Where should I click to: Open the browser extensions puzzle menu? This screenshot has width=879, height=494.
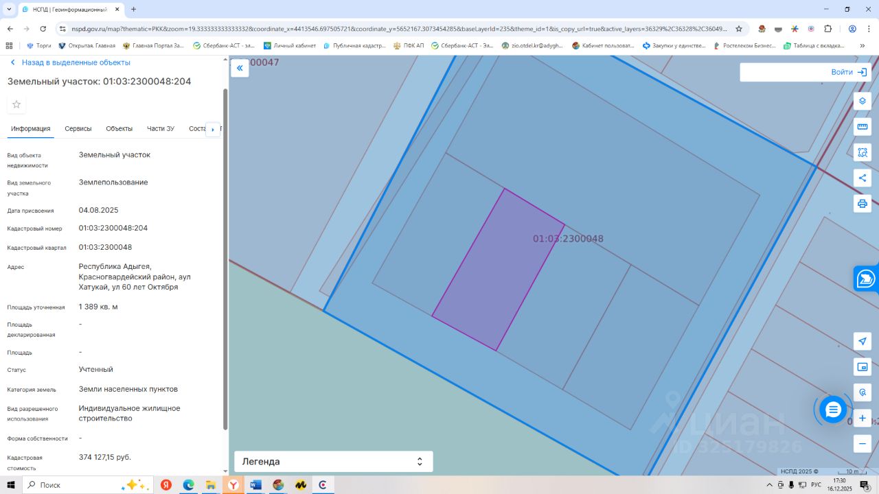[827, 29]
